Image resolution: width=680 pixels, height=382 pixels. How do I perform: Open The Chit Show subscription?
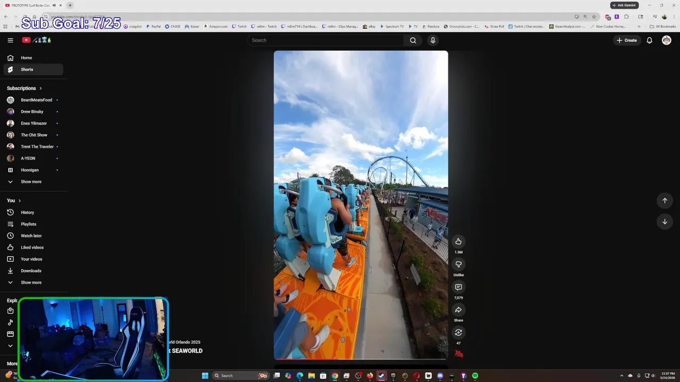pyautogui.click(x=33, y=135)
